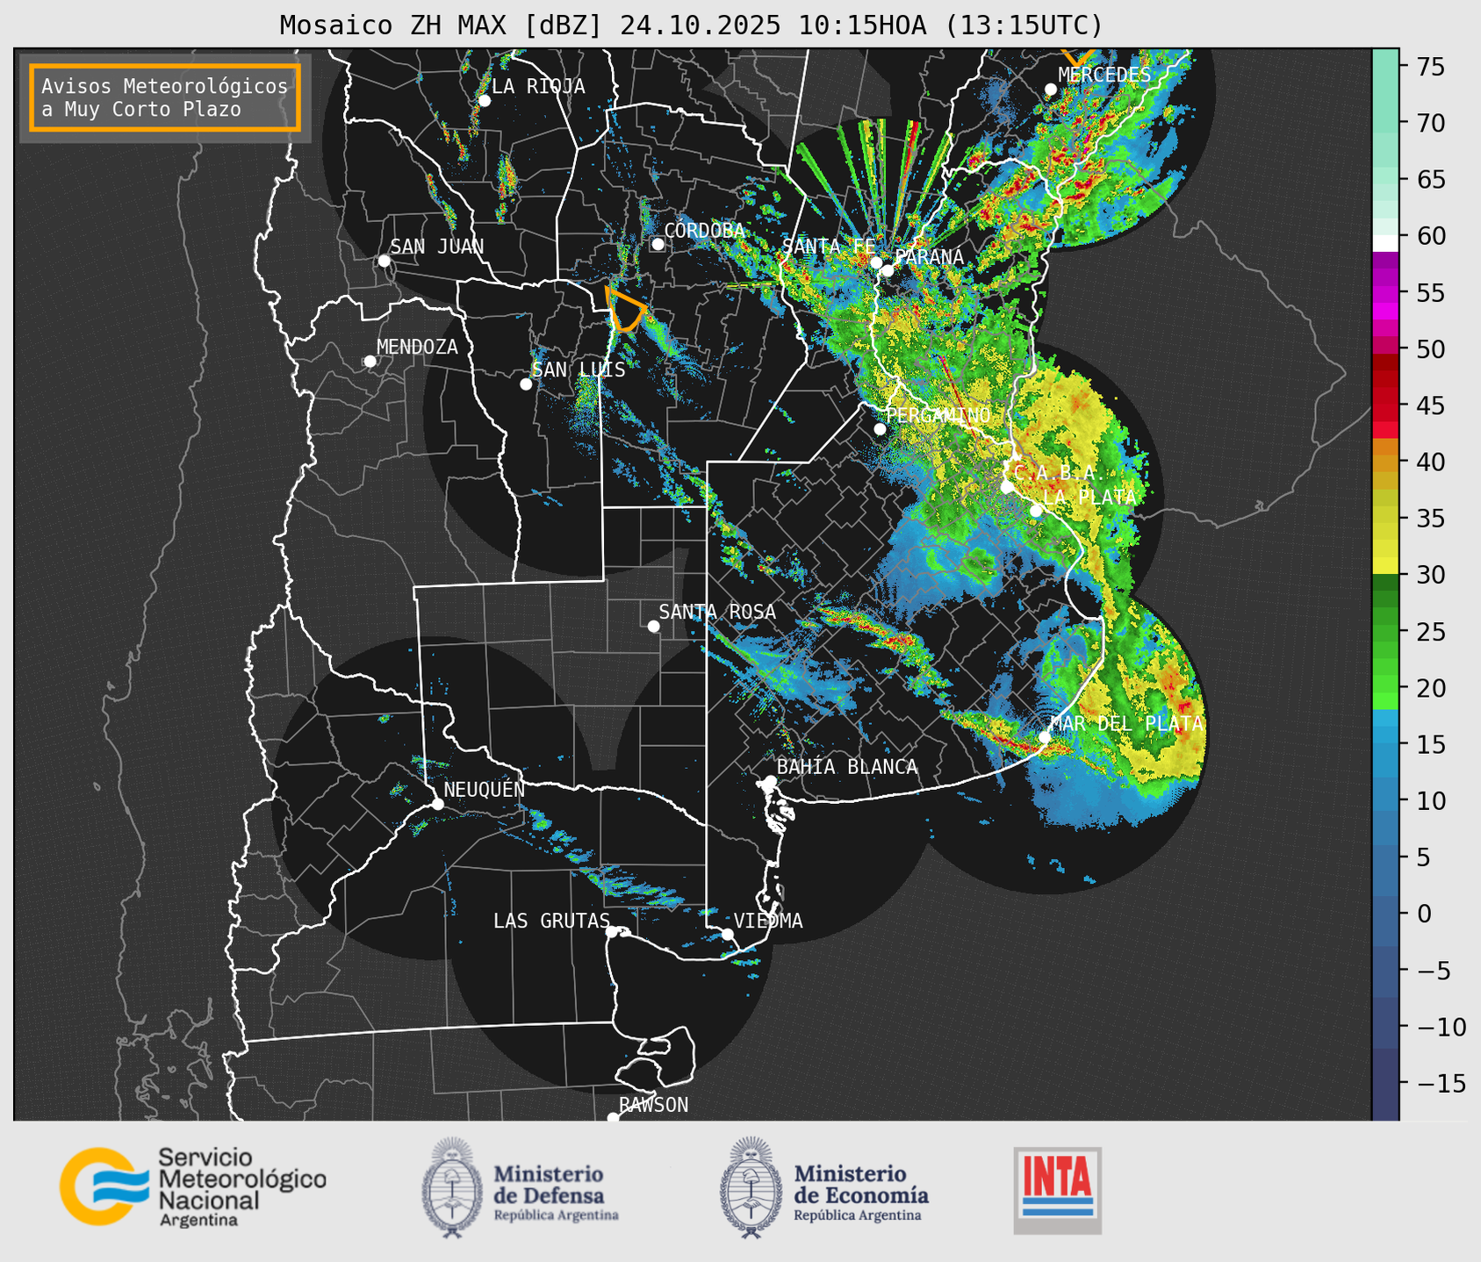Select the BAHÍA BLANCA marker dot

tap(771, 781)
